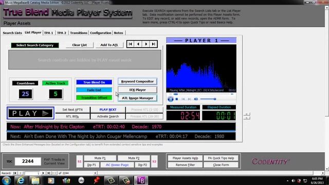Toggle the Fade End option
This screenshot has width=329, height=185.
tap(94, 90)
